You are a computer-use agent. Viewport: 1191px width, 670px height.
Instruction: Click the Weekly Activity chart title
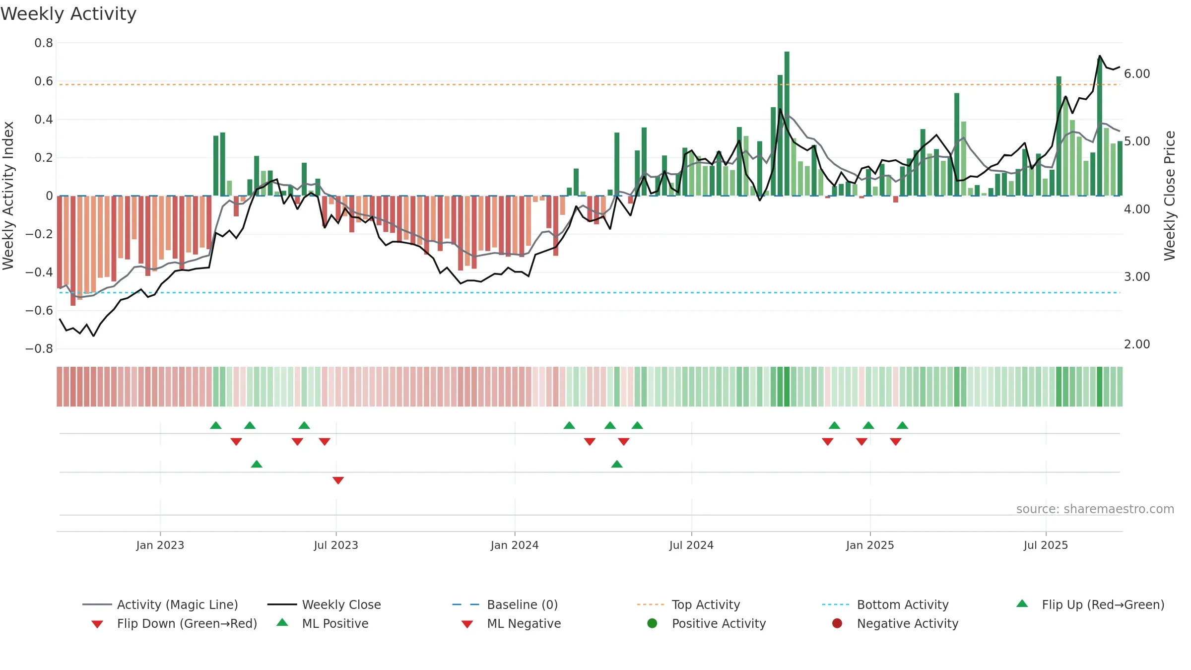(x=68, y=14)
